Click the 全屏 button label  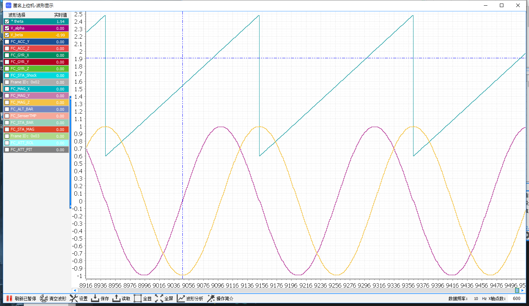point(169,299)
